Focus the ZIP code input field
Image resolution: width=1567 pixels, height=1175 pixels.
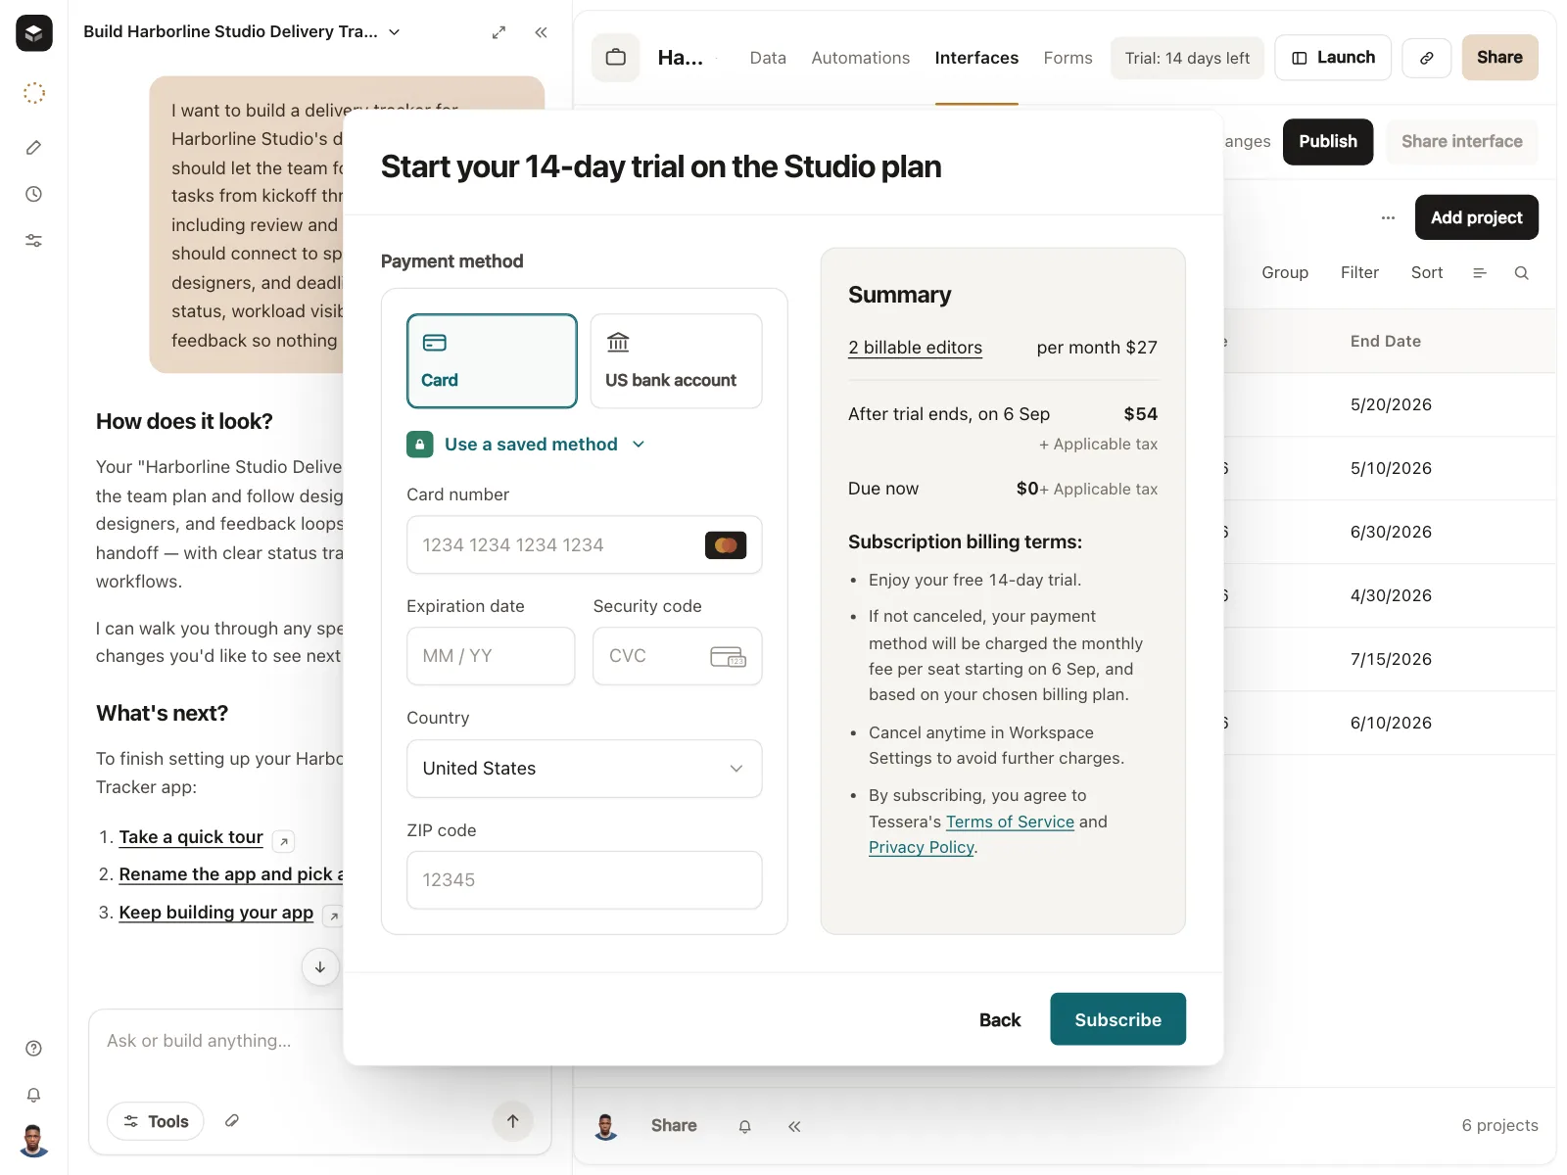[x=584, y=880]
